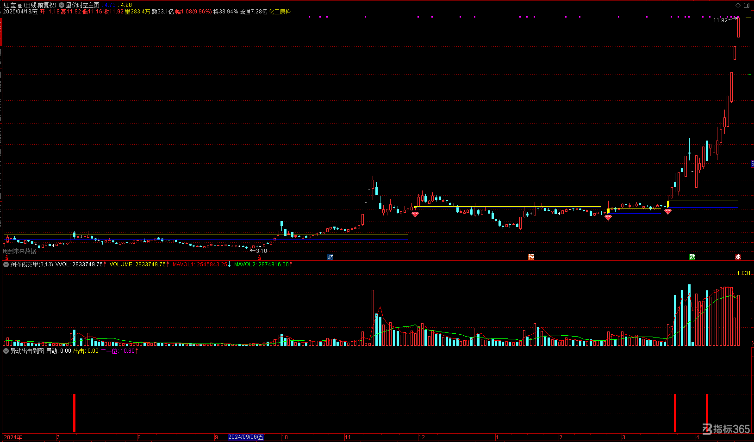This screenshot has height=442, width=754.
Task: Click month 11 on the time axis
Action: pyautogui.click(x=348, y=437)
